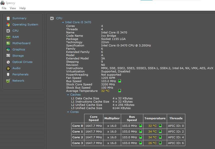Collapse the Caches section
215x149 pixels.
point(68,95)
